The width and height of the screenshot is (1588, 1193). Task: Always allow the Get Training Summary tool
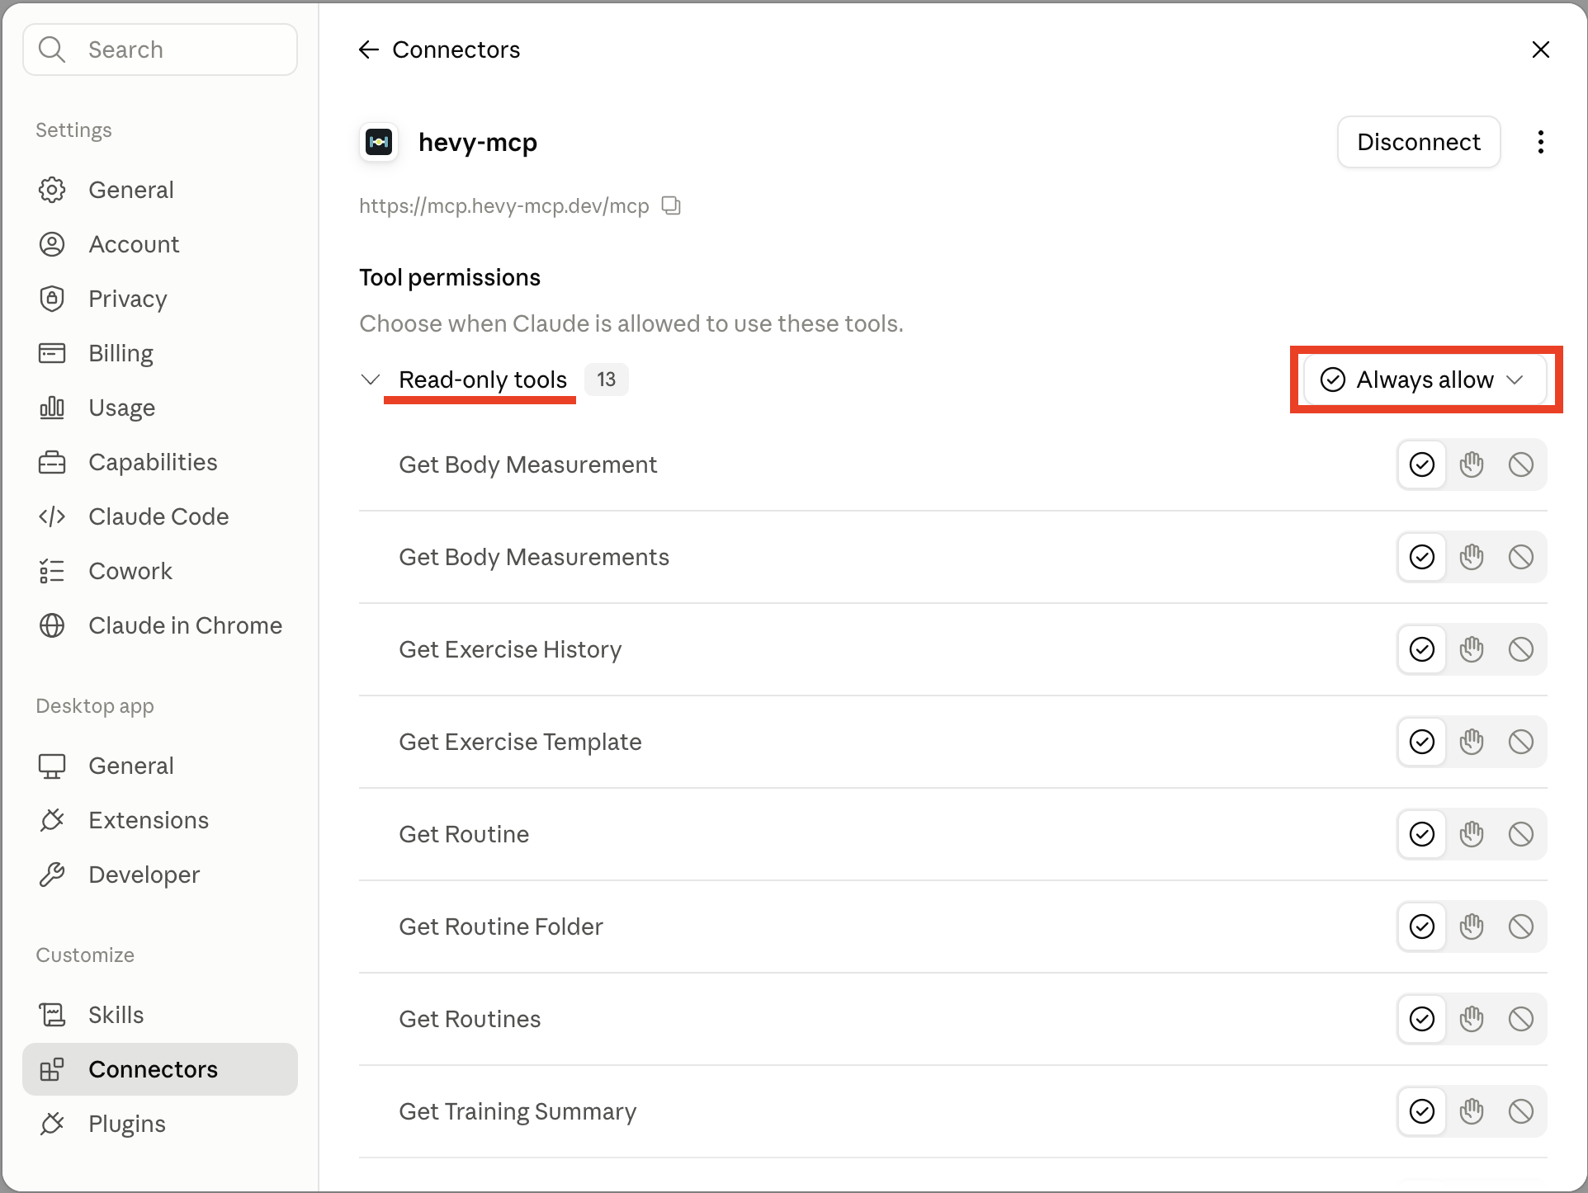point(1422,1111)
